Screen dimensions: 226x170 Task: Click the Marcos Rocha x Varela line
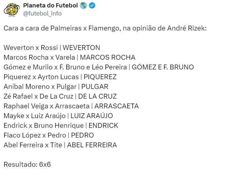69,57
